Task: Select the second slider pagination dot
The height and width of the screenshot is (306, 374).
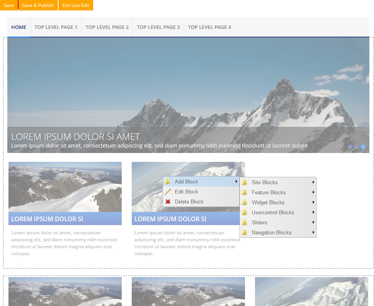Action: tap(357, 147)
